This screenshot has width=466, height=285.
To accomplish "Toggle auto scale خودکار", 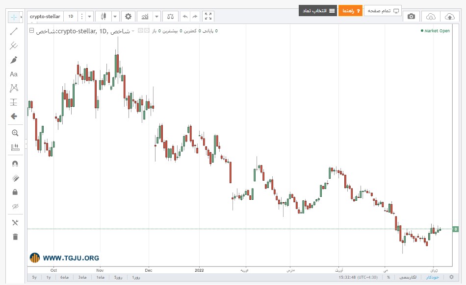I will (x=433, y=277).
